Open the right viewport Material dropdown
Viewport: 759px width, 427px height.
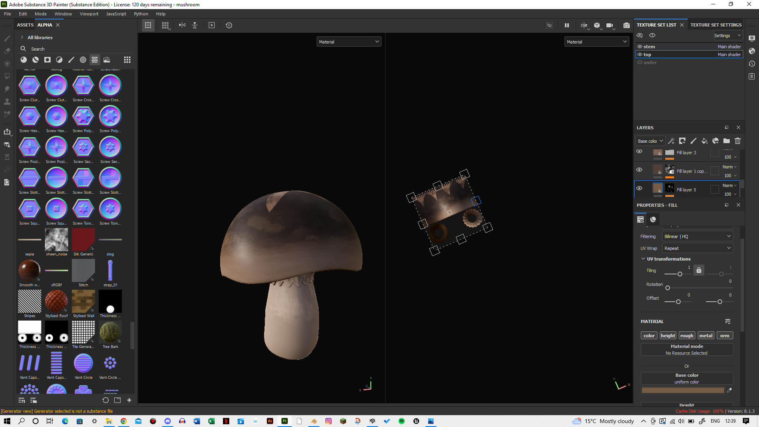(x=597, y=42)
